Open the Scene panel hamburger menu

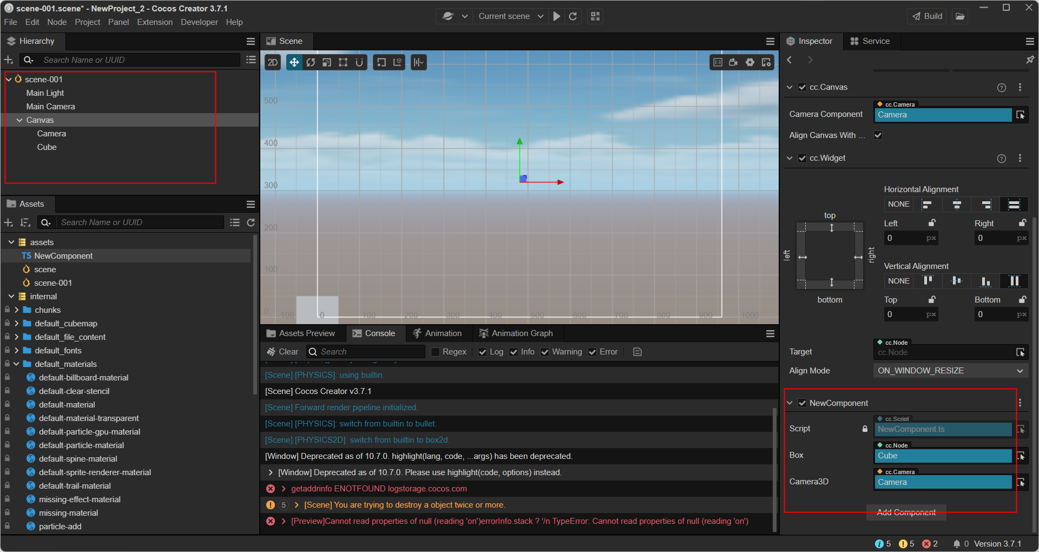coord(770,41)
